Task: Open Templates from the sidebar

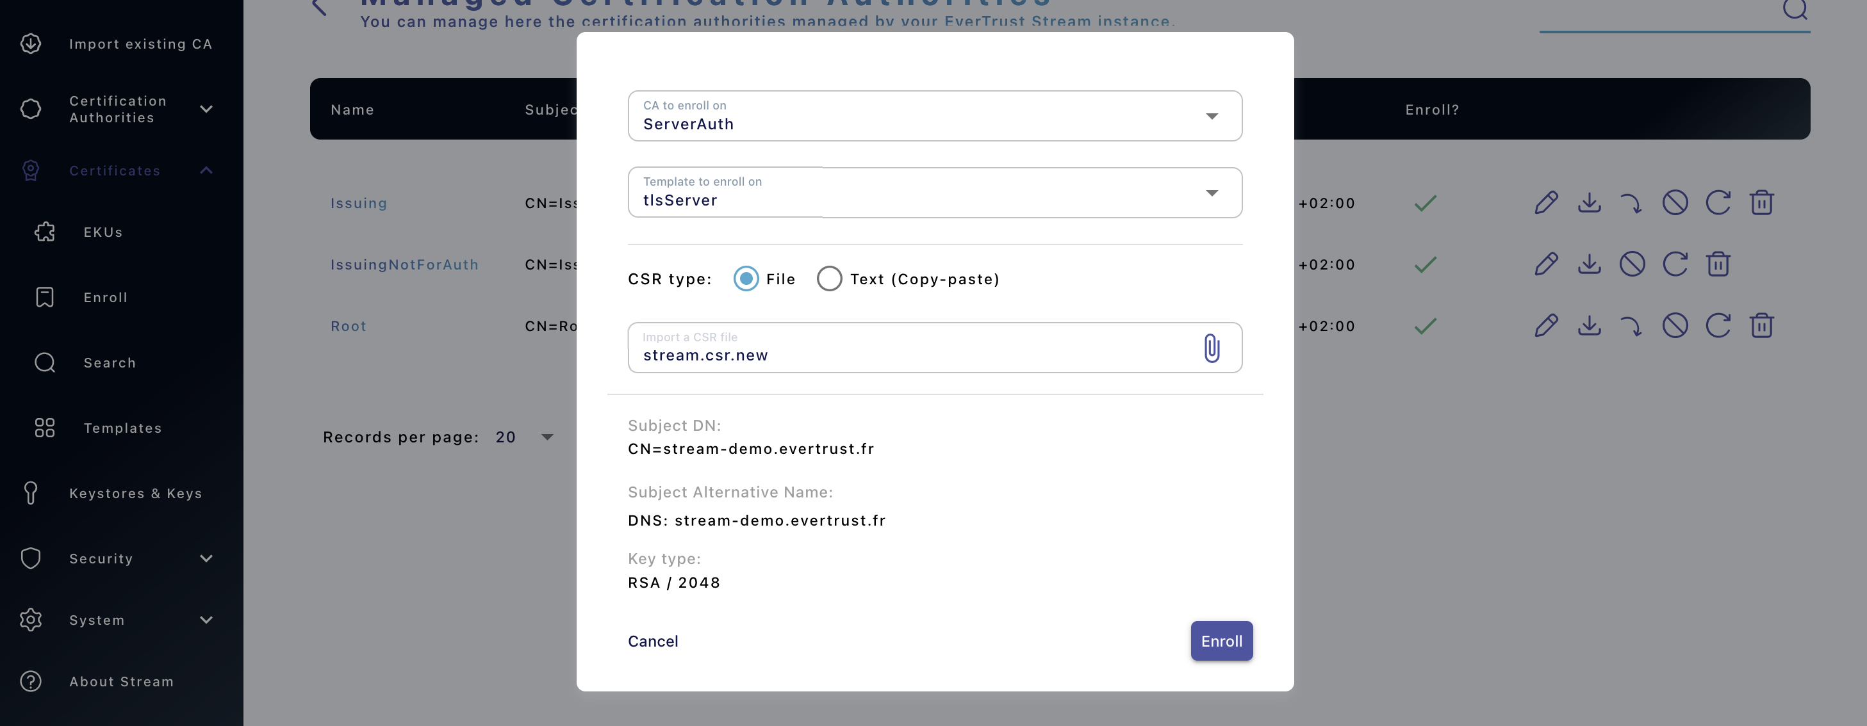Action: [x=122, y=428]
